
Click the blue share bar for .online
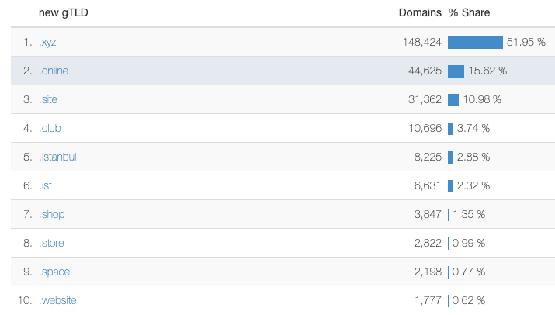tap(456, 71)
